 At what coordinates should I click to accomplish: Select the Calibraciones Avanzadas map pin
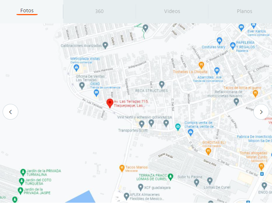coord(105,45)
